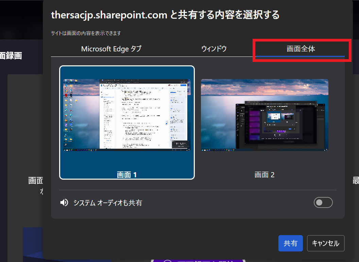Switch to the Microsoft Edge タブ tab
The image size is (359, 262).
tap(111, 49)
